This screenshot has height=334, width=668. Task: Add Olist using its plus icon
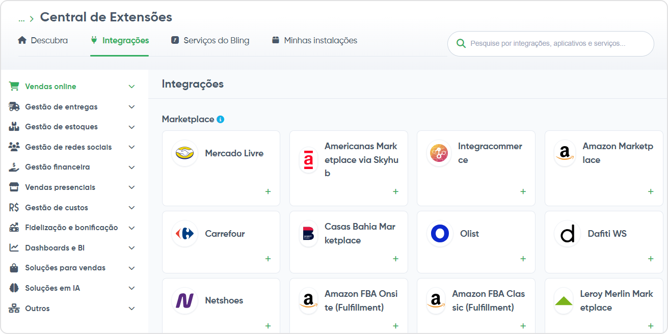(523, 259)
